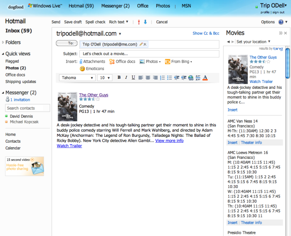The width and height of the screenshot is (291, 236).
Task: Open Rich text format dropdown
Action: point(118,22)
